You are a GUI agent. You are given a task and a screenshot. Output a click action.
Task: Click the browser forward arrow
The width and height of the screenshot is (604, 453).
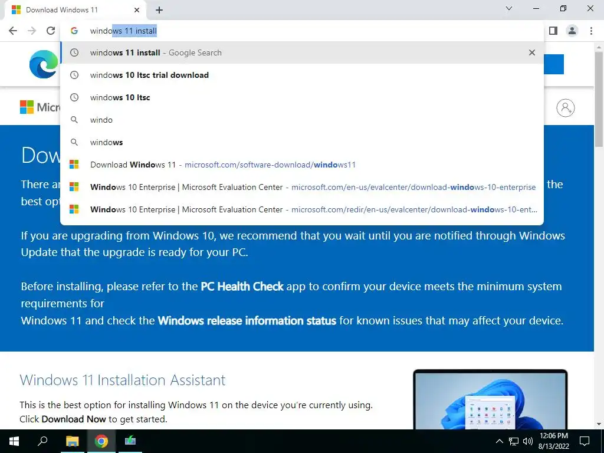click(32, 31)
